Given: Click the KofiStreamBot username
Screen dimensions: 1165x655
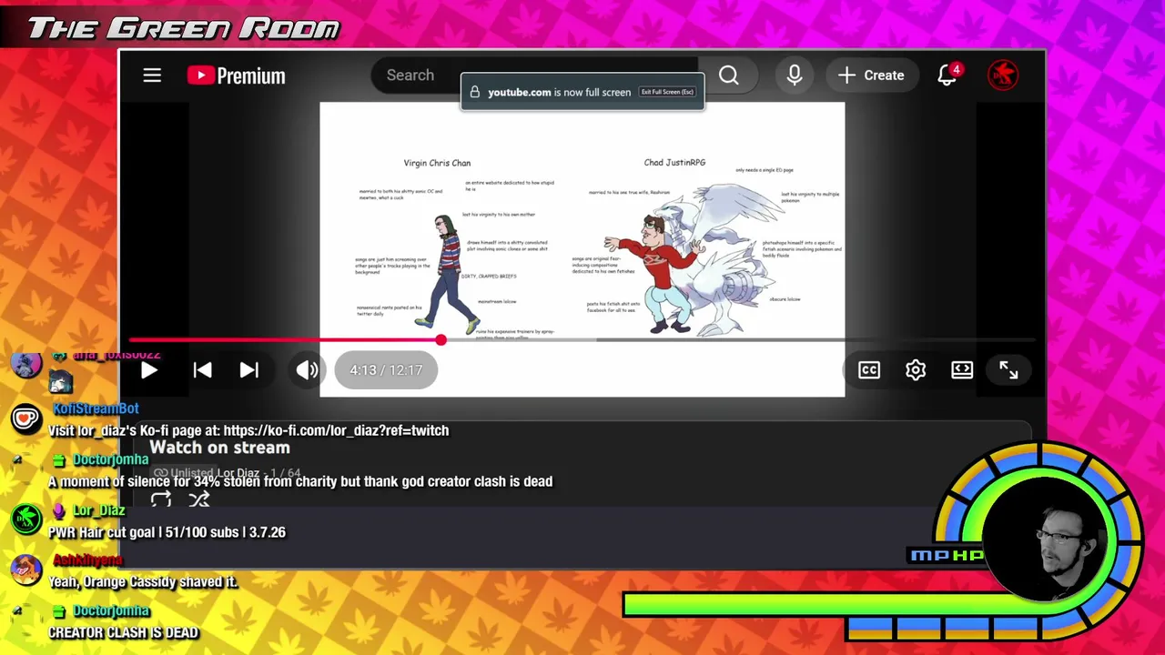Looking at the screenshot, I should (x=96, y=408).
